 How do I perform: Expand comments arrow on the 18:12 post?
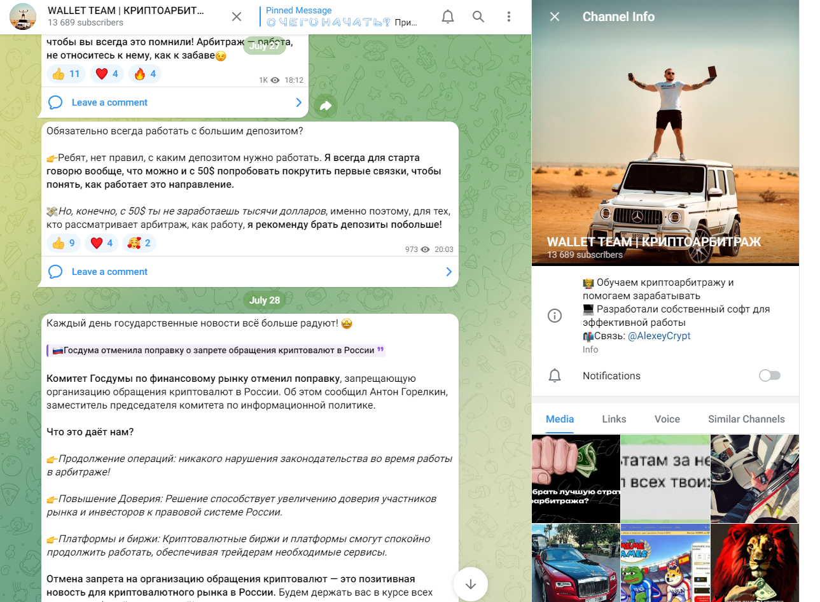(x=299, y=102)
